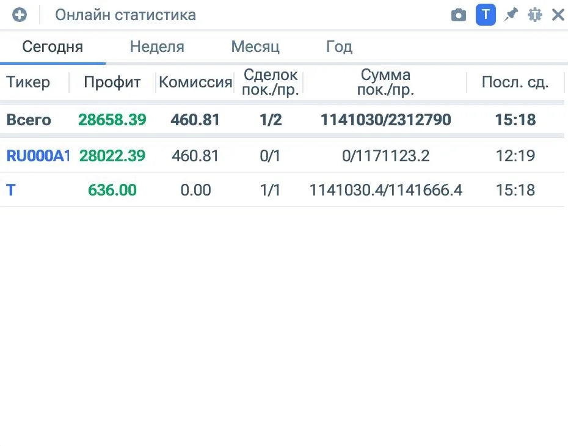
Task: Select the Всего totals row
Action: (282, 120)
